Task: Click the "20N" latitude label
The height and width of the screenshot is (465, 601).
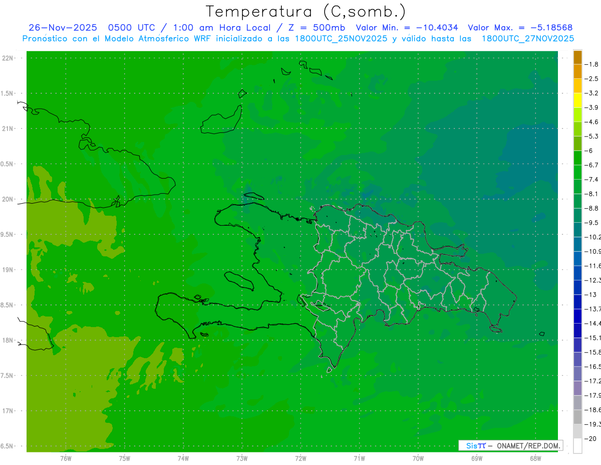Action: point(8,199)
